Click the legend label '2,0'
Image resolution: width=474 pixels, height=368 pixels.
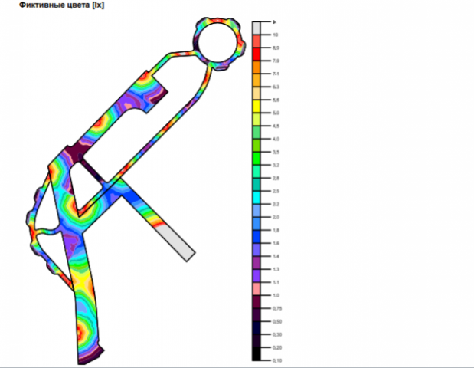point(276,217)
